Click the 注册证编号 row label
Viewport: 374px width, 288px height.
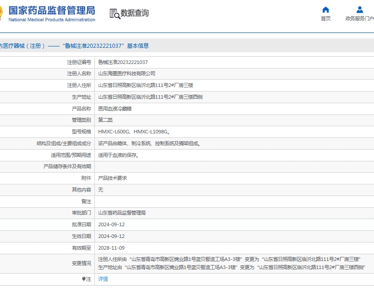pos(79,62)
